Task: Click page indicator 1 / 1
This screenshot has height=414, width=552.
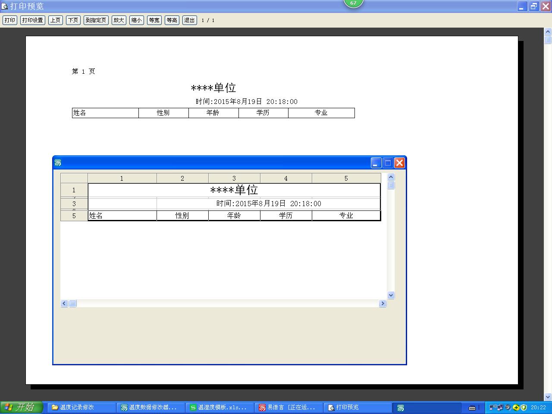Action: pyautogui.click(x=208, y=20)
